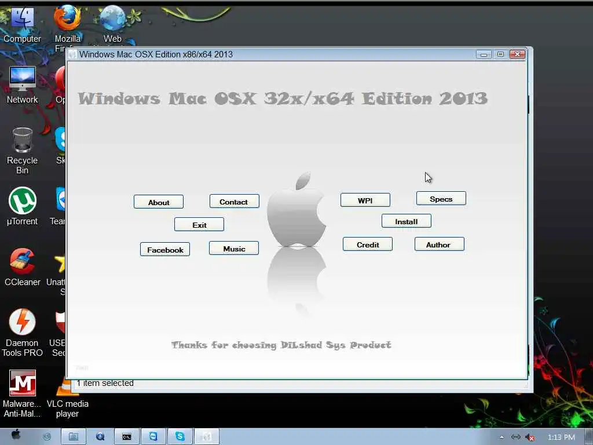Open the command prompt taskbar icon
Viewport: 593px width, 445px height.
point(127,437)
